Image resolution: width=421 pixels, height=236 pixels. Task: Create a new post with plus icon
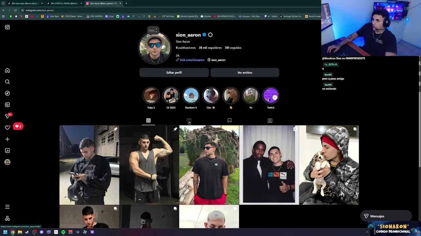coord(7,139)
